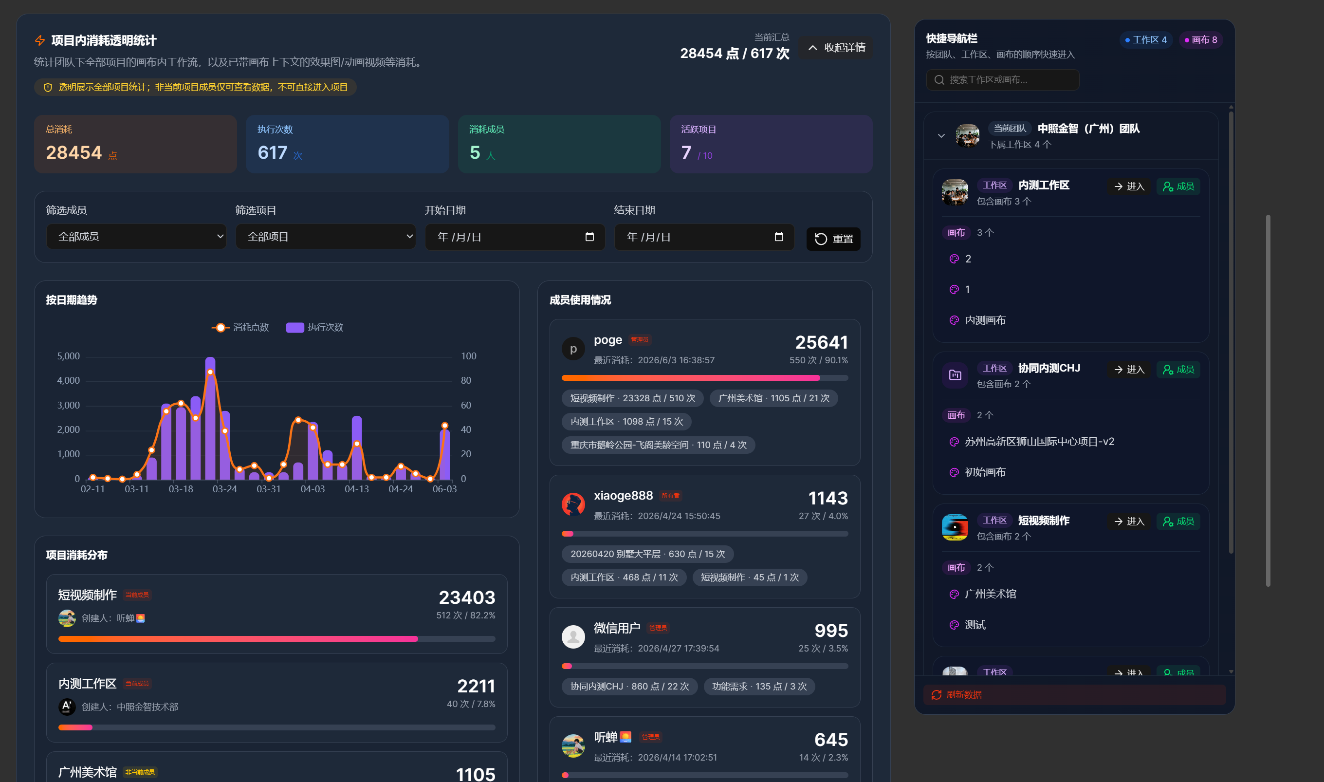The width and height of the screenshot is (1324, 782).
Task: Open the 苏州高新区狮山国际中心项目-v2 canvas
Action: point(1039,442)
